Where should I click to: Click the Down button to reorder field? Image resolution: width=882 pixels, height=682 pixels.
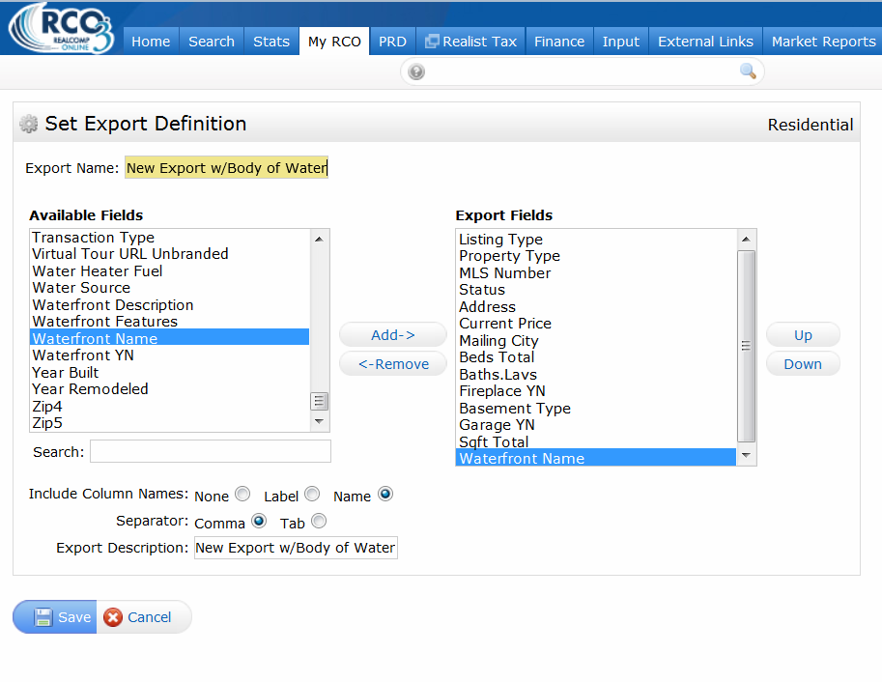click(803, 364)
